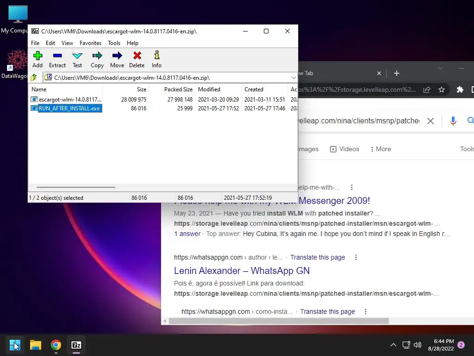
Task: Open volume control tray icon
Action: (x=418, y=345)
